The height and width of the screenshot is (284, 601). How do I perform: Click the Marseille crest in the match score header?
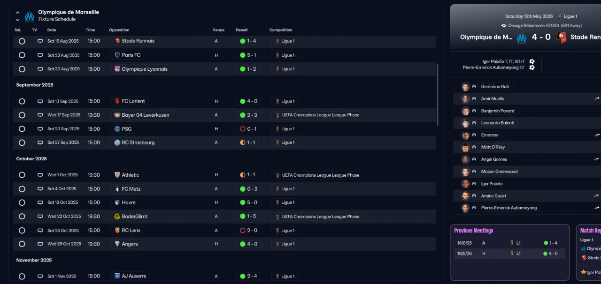pos(521,37)
